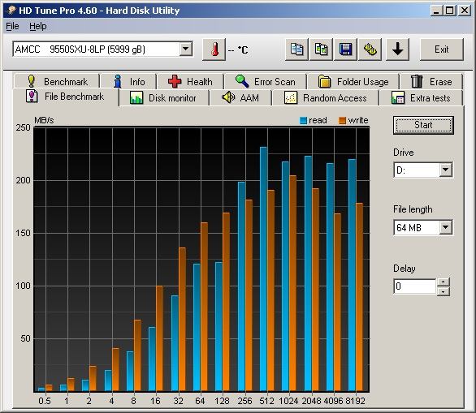Click the Exit button
The width and height of the screenshot is (476, 413).
pyautogui.click(x=441, y=49)
